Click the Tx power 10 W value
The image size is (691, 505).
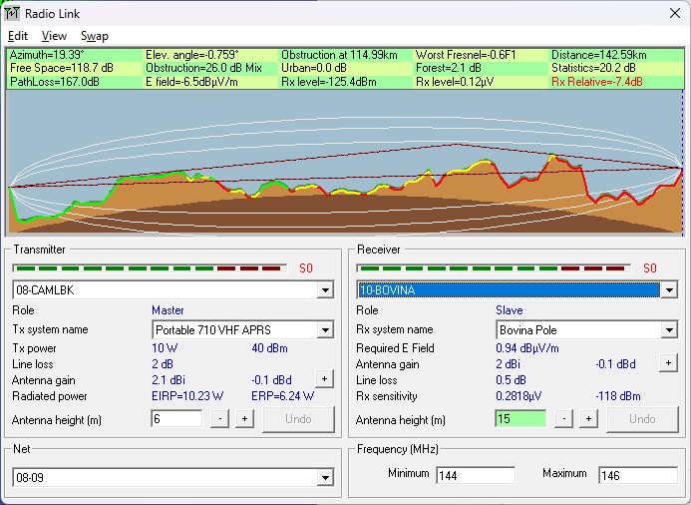(x=165, y=348)
